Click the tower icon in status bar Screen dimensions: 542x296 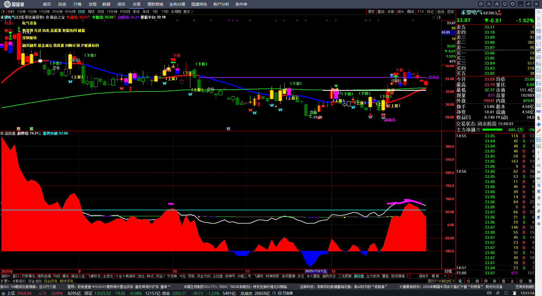515,293
